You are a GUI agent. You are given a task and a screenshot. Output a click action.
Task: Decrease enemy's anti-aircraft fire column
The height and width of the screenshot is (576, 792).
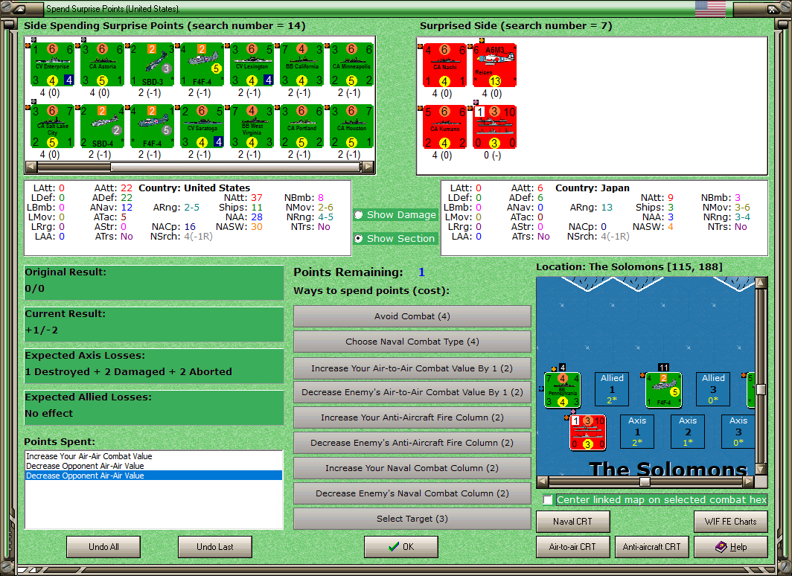tap(412, 443)
